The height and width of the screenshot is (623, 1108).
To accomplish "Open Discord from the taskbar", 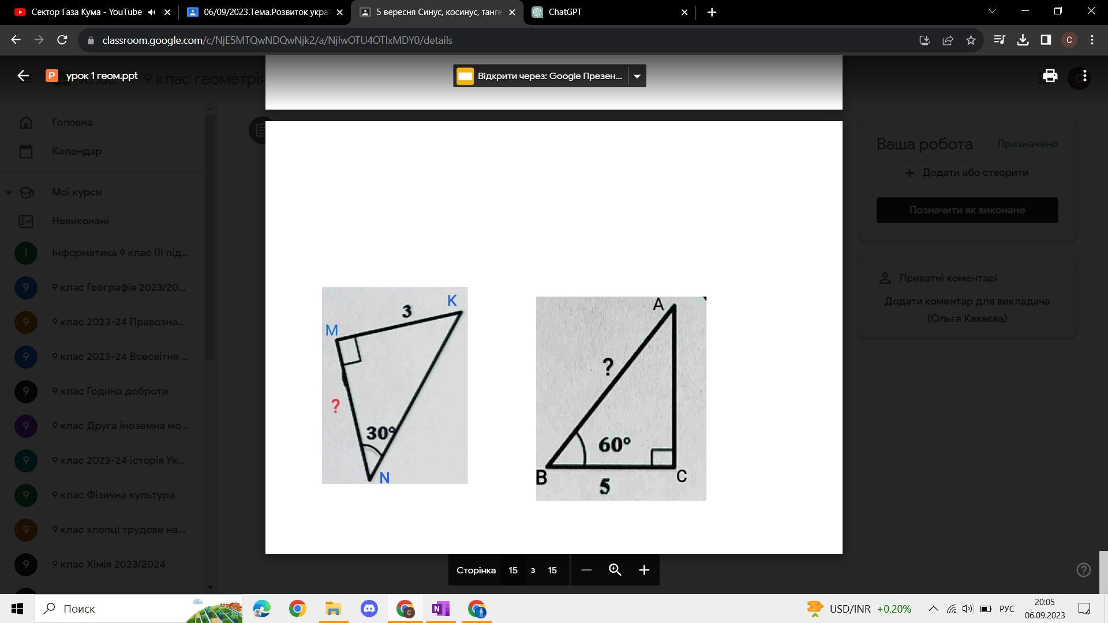I will click(x=369, y=609).
